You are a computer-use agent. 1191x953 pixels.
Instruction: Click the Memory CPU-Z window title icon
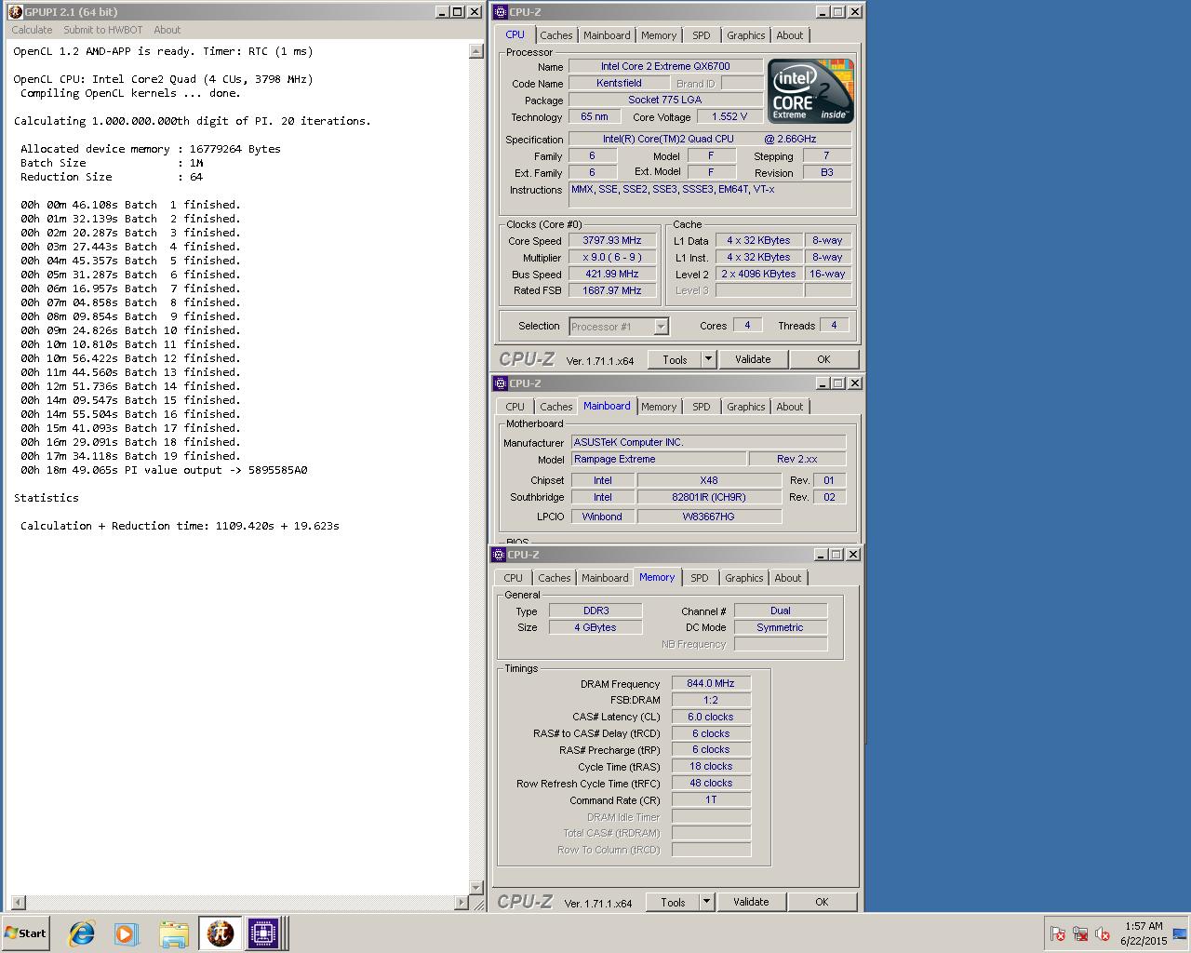tap(499, 555)
